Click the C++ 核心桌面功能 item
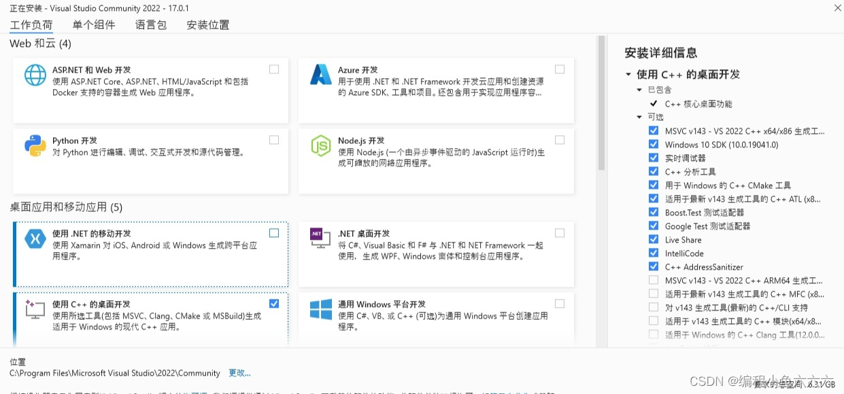This screenshot has height=394, width=844. (698, 104)
